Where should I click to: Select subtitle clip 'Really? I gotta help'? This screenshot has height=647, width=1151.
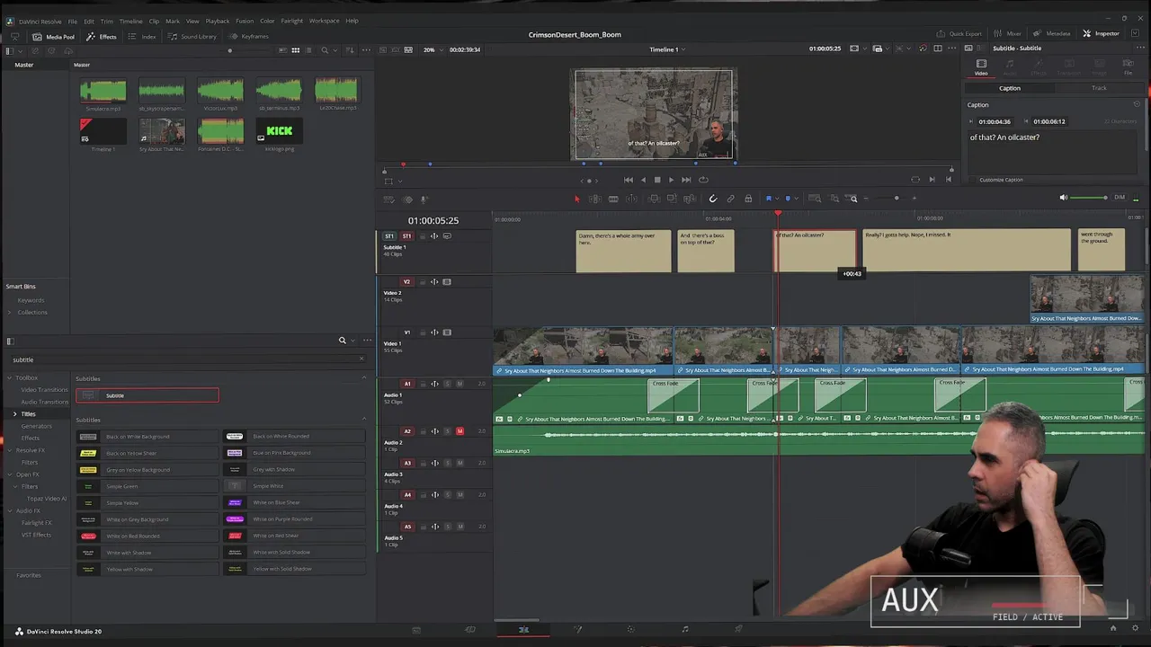point(967,250)
